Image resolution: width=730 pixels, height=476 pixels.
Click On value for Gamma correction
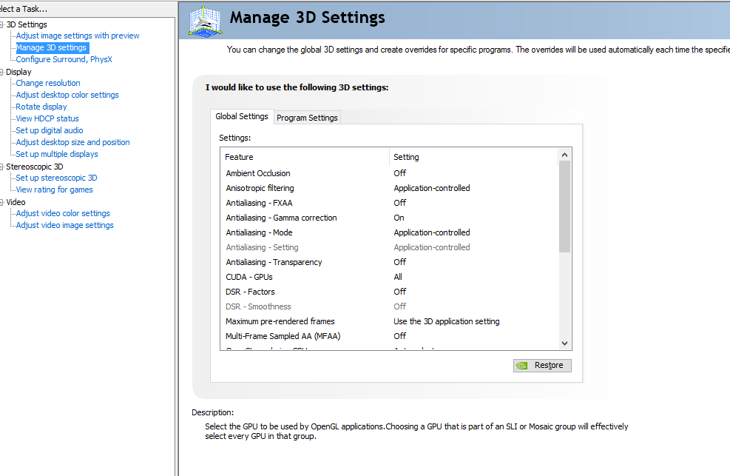[x=399, y=218]
